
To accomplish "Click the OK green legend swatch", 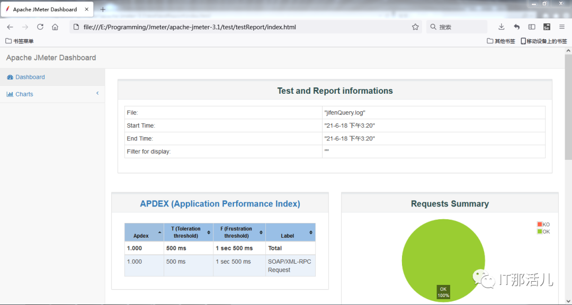I will tap(540, 232).
